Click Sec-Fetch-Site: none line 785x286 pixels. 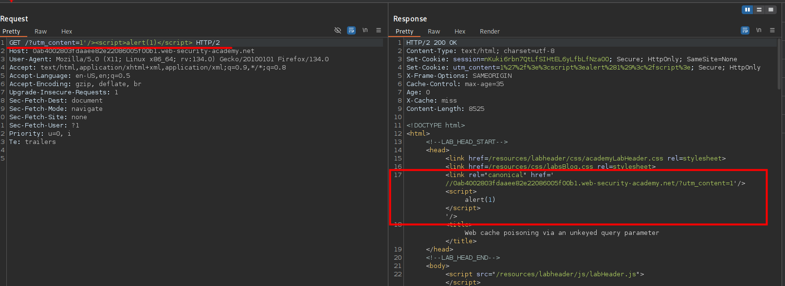48,117
